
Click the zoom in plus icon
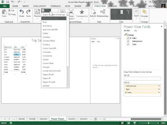(158, 123)
